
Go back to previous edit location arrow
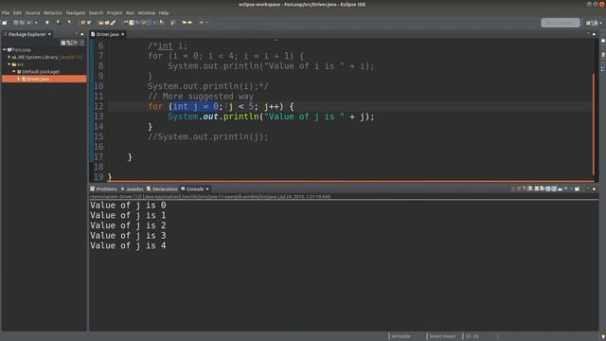pos(185,23)
